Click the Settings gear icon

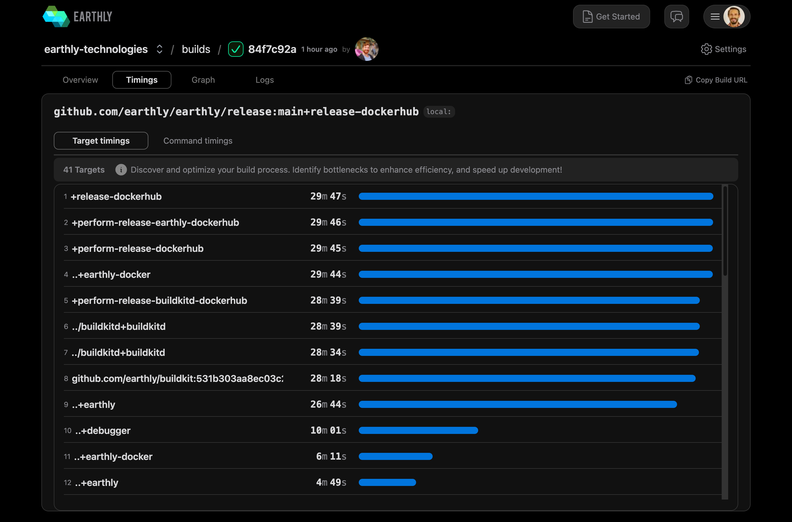point(706,49)
